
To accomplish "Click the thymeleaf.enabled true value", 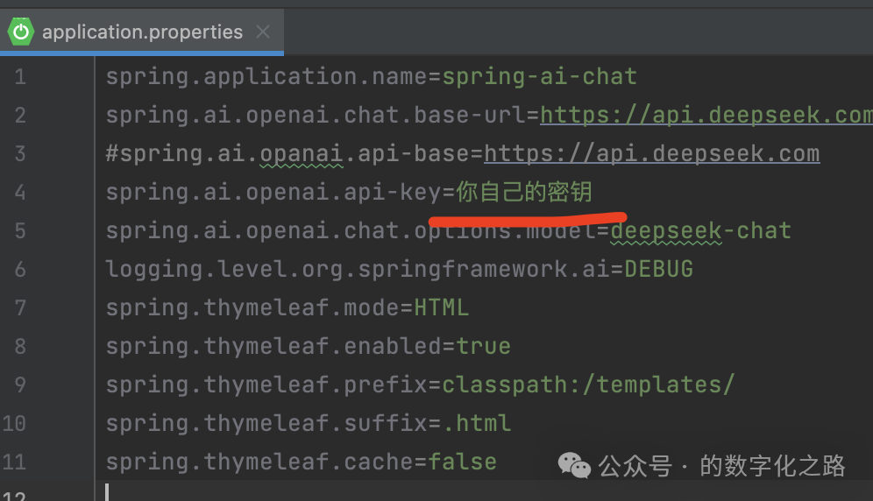I will pos(483,346).
